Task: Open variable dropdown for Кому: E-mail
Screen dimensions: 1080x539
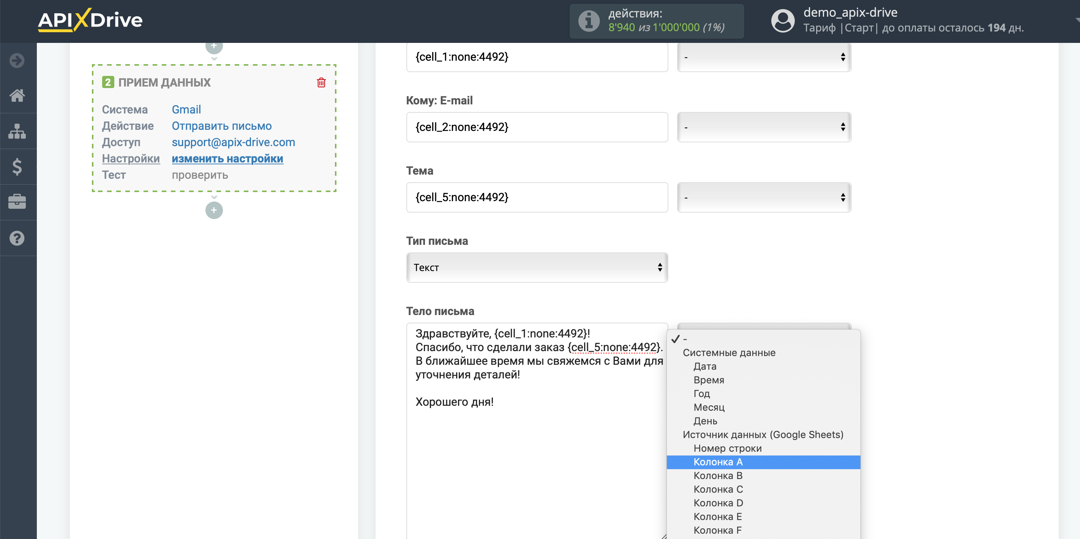Action: coord(764,127)
